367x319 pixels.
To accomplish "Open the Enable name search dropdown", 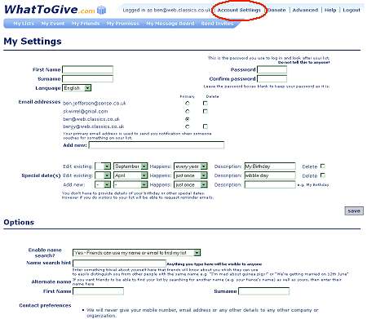I will click(x=136, y=253).
